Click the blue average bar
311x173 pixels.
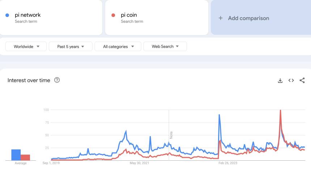[16, 155]
